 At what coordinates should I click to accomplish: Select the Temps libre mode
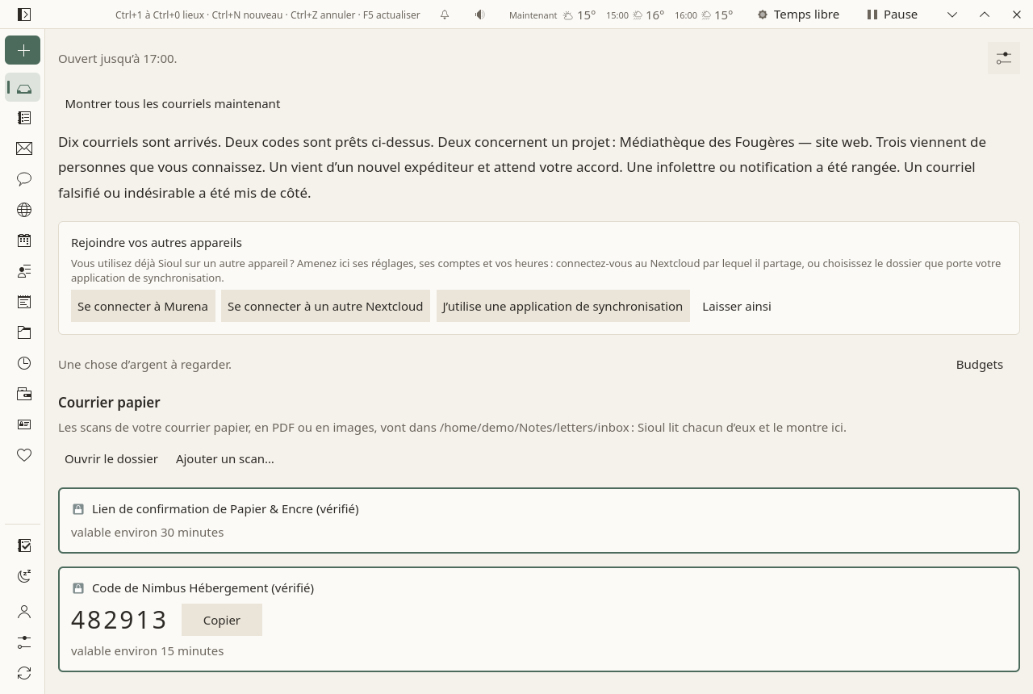click(x=798, y=15)
